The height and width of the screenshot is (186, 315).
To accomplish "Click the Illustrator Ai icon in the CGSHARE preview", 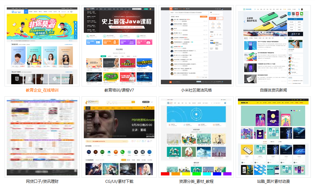I will (x=95, y=152).
